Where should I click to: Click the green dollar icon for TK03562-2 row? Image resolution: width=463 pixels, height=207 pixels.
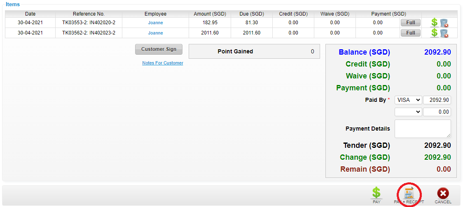pyautogui.click(x=434, y=33)
